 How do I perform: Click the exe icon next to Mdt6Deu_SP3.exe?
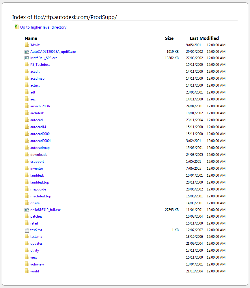[x=27, y=58]
